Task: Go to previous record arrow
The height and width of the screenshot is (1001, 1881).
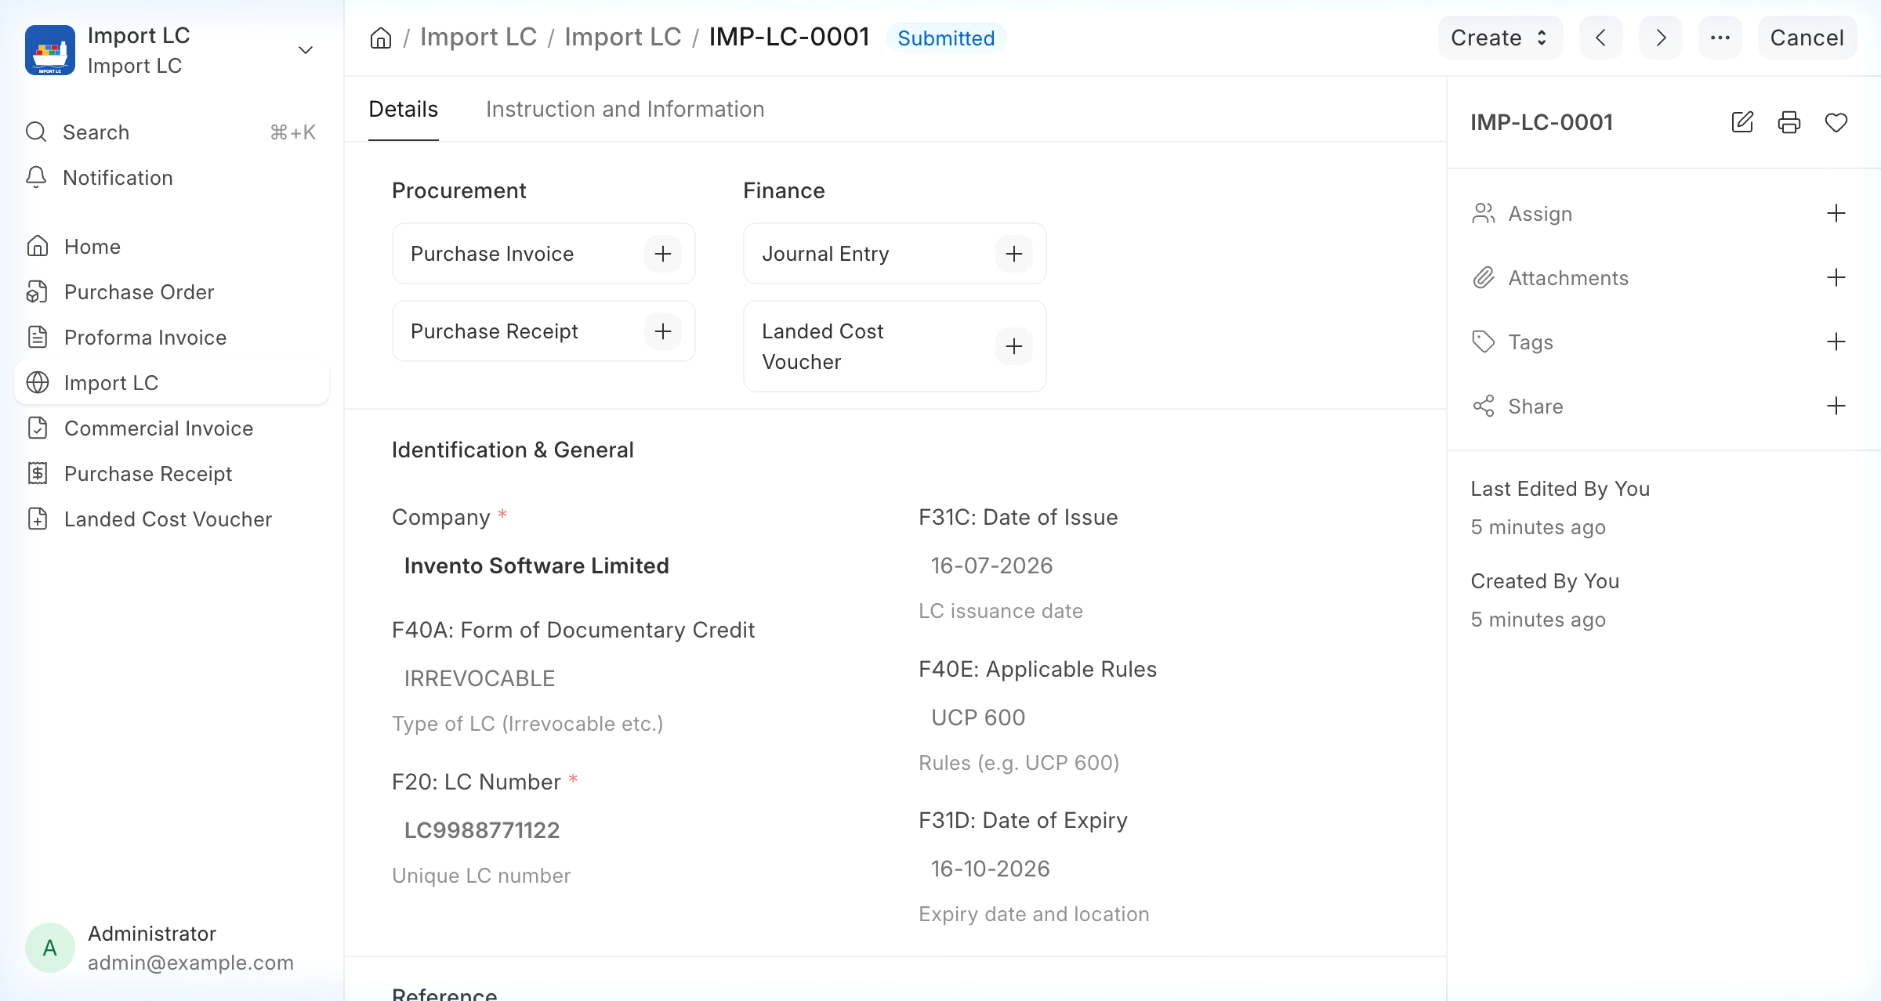Action: click(x=1601, y=38)
